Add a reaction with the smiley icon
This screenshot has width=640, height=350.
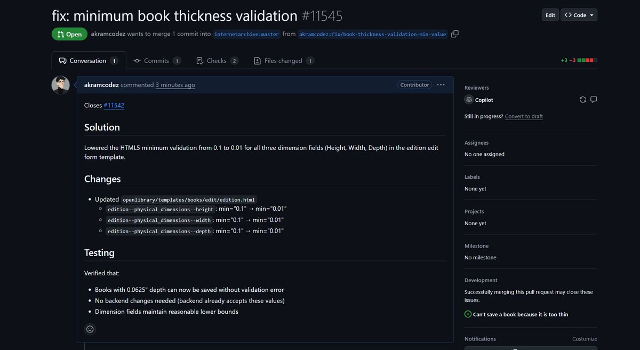[90, 329]
